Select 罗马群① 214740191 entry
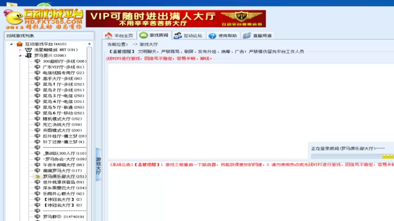Screen dimensions: 394x221 click(x=64, y=217)
